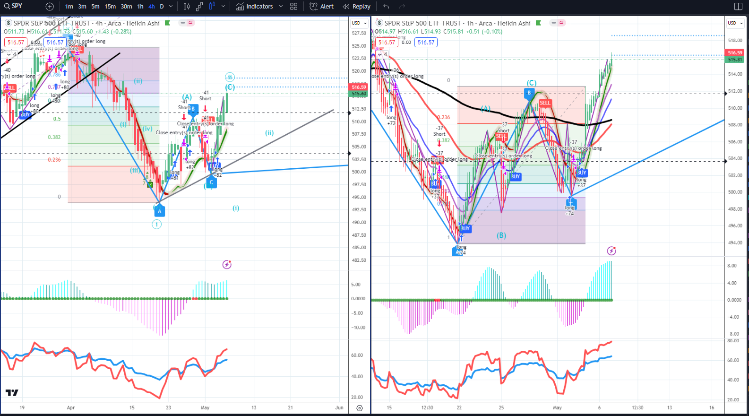Expand the favorite indicators dropdown arrow
The width and height of the screenshot is (749, 416).
(281, 7)
